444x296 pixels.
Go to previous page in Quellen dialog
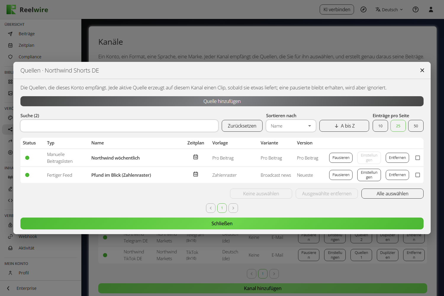211,208
